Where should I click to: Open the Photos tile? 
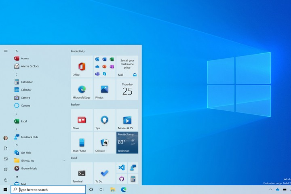click(105, 89)
